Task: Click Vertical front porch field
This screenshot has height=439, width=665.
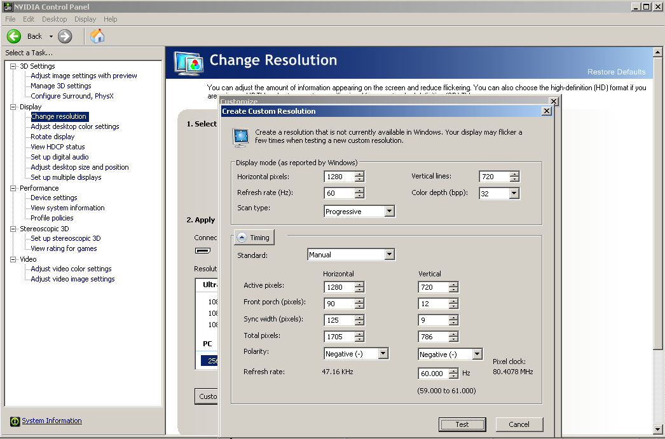Action: tap(434, 304)
